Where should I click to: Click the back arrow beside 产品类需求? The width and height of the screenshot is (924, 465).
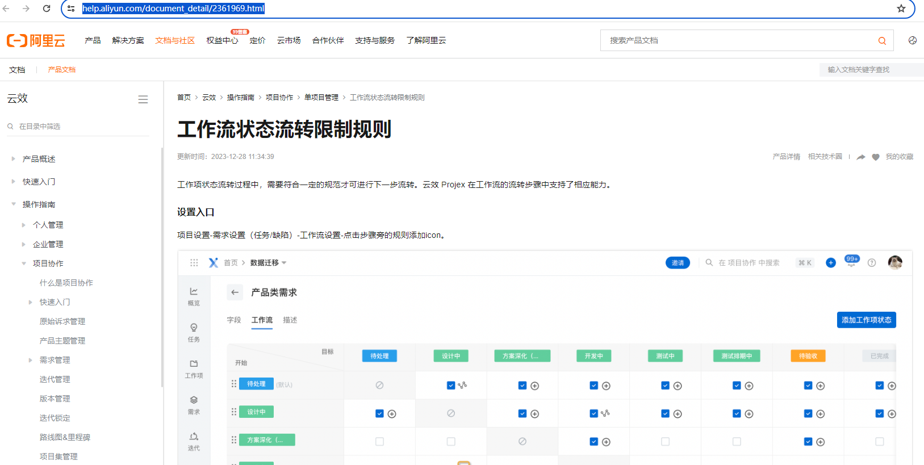pos(235,292)
